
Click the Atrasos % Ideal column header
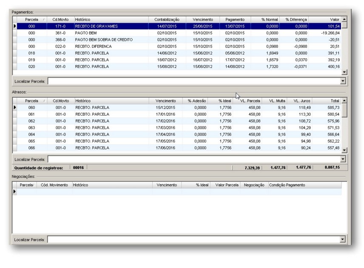[221, 101]
